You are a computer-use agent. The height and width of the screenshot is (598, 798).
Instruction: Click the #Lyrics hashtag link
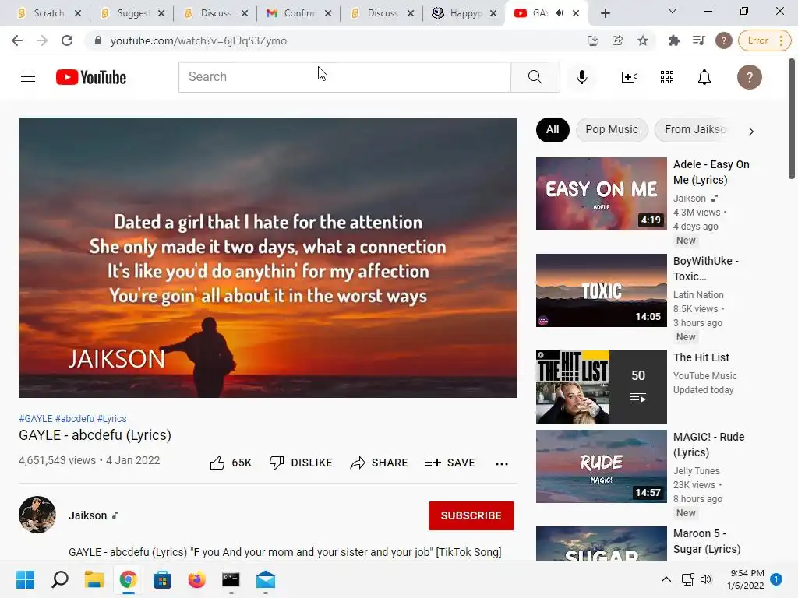[x=112, y=418]
